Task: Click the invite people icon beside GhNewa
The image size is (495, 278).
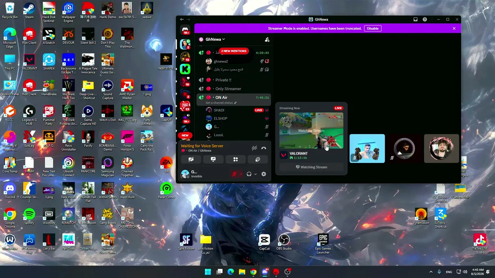Action: [267, 39]
